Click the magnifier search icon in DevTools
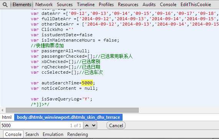 (x=5, y=5)
